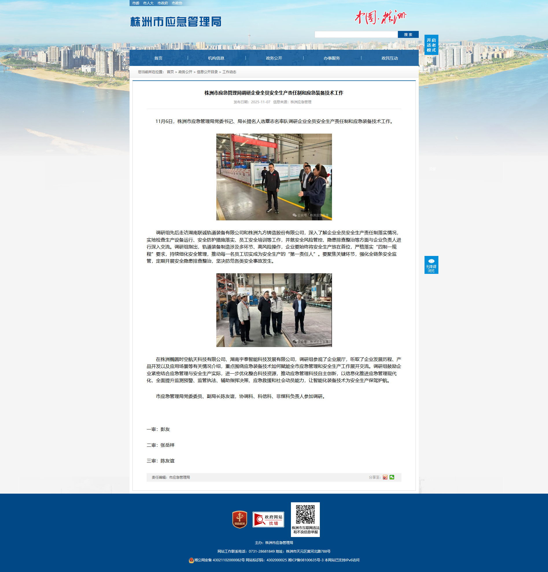This screenshot has width=548, height=572.
Task: Share article to Weibo icon
Action: (x=385, y=477)
